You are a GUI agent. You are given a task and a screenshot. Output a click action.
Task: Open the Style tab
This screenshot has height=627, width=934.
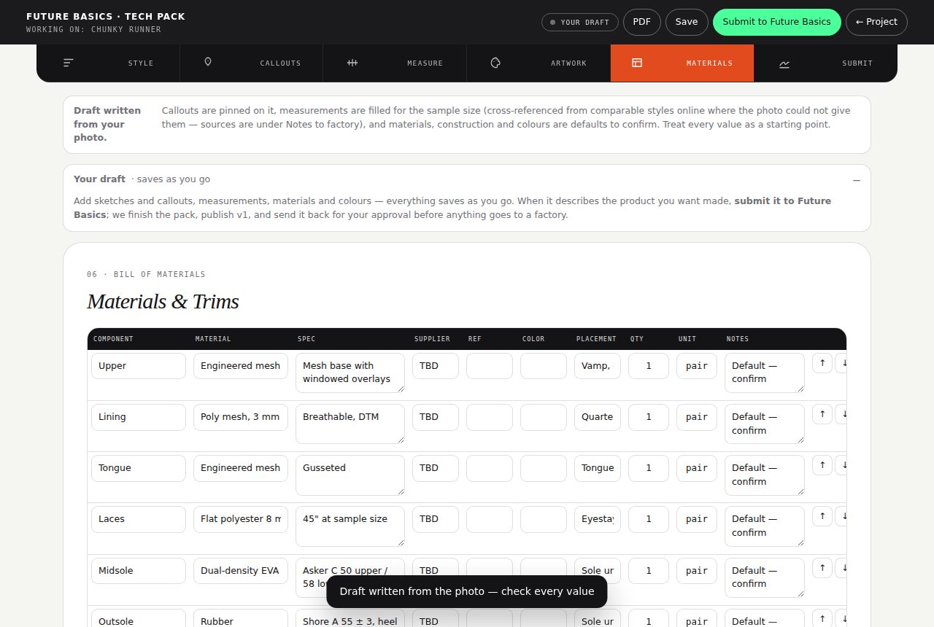point(108,63)
